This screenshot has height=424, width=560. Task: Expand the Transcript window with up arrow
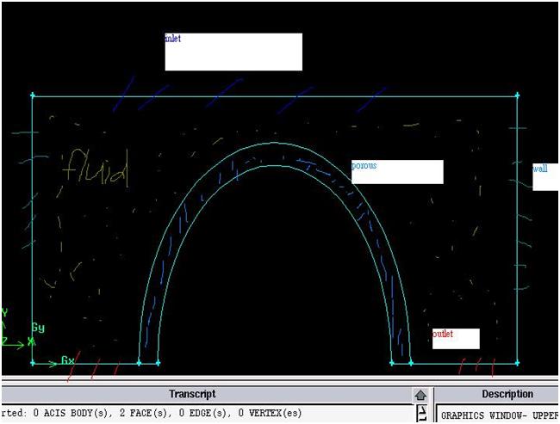coord(420,395)
